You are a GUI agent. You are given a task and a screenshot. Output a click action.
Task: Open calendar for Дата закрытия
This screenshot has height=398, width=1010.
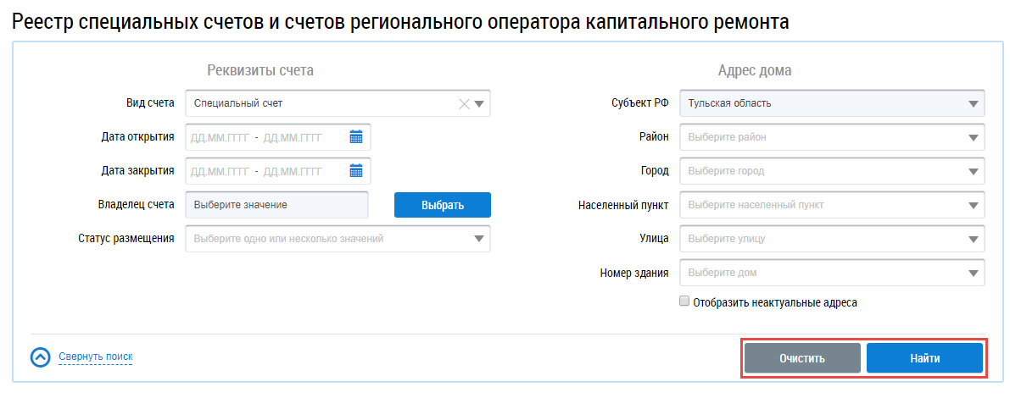[x=356, y=171]
